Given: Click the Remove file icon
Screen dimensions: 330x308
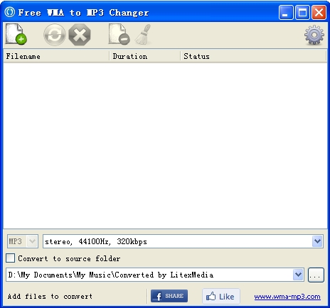Looking at the screenshot, I should click(x=119, y=34).
